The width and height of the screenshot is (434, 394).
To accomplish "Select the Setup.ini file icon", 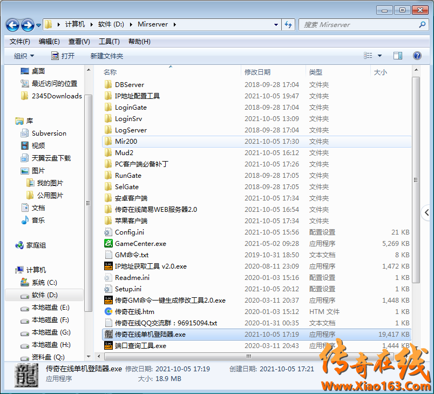I will tap(108, 289).
